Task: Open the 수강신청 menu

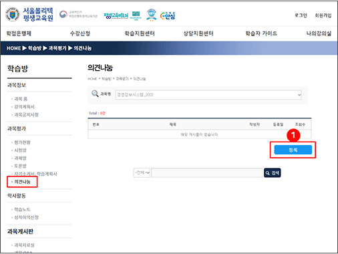Action: (80, 33)
